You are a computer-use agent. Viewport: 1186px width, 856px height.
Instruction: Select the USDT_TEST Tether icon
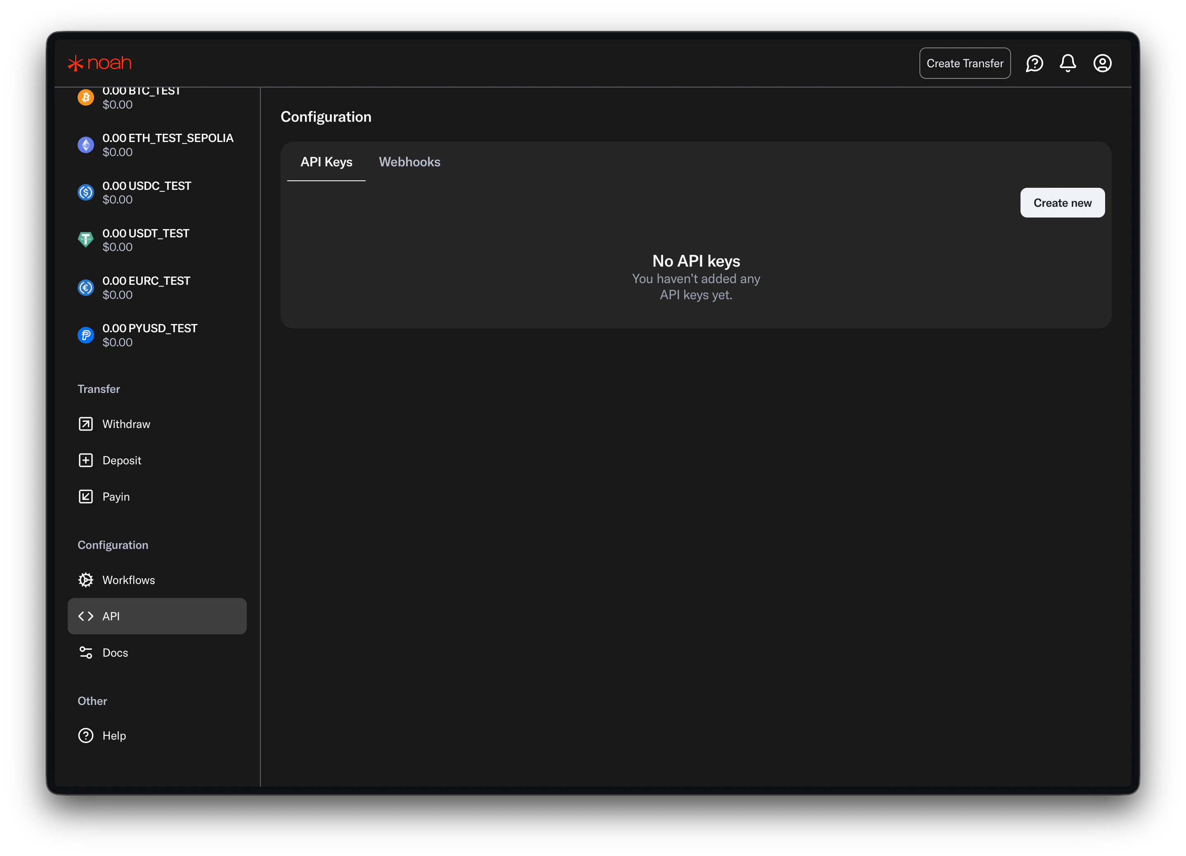[85, 239]
